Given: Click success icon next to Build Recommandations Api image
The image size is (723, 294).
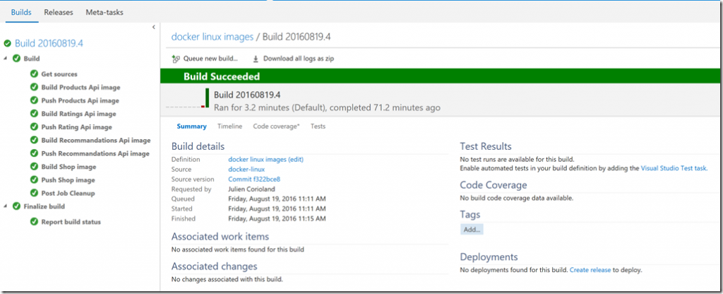Looking at the screenshot, I should point(34,141).
